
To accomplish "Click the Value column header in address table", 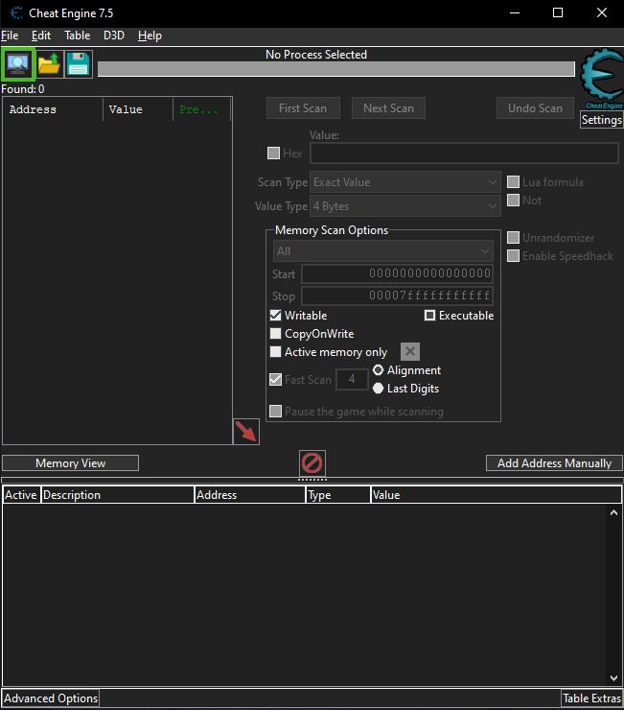I will 496,495.
